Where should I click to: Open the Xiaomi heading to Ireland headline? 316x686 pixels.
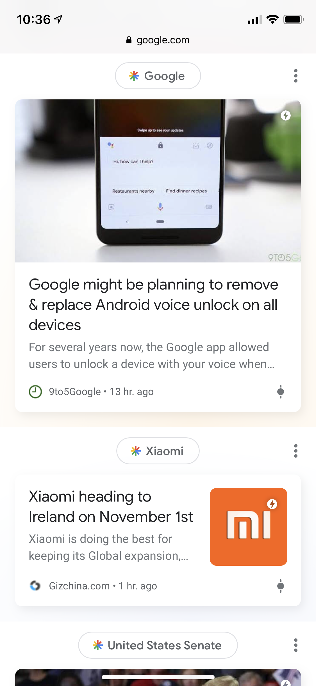(111, 506)
